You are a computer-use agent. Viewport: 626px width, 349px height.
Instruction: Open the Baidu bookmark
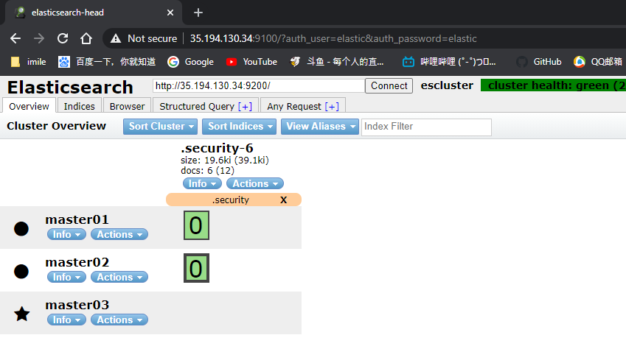point(107,62)
